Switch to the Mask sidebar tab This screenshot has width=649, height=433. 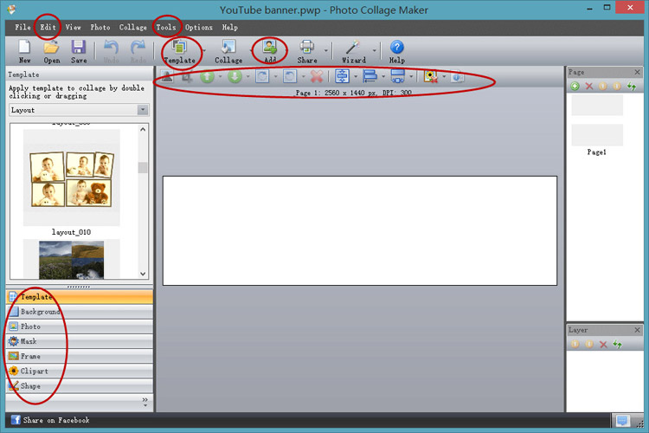80,341
